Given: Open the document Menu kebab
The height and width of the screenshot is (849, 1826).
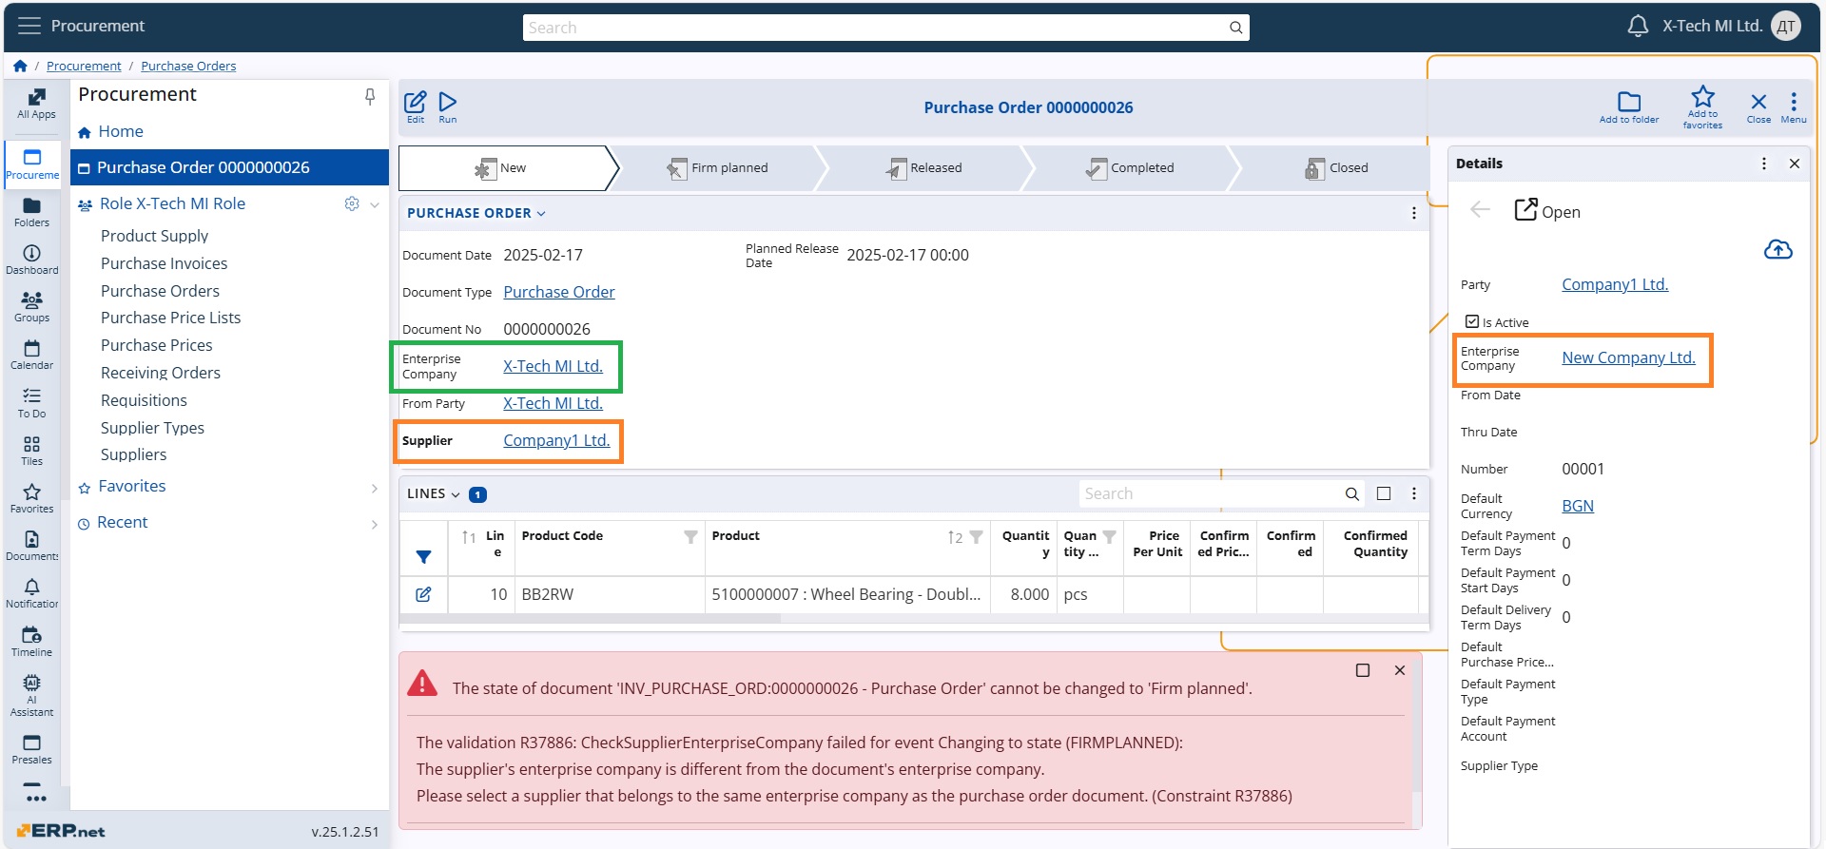Looking at the screenshot, I should 1794,106.
